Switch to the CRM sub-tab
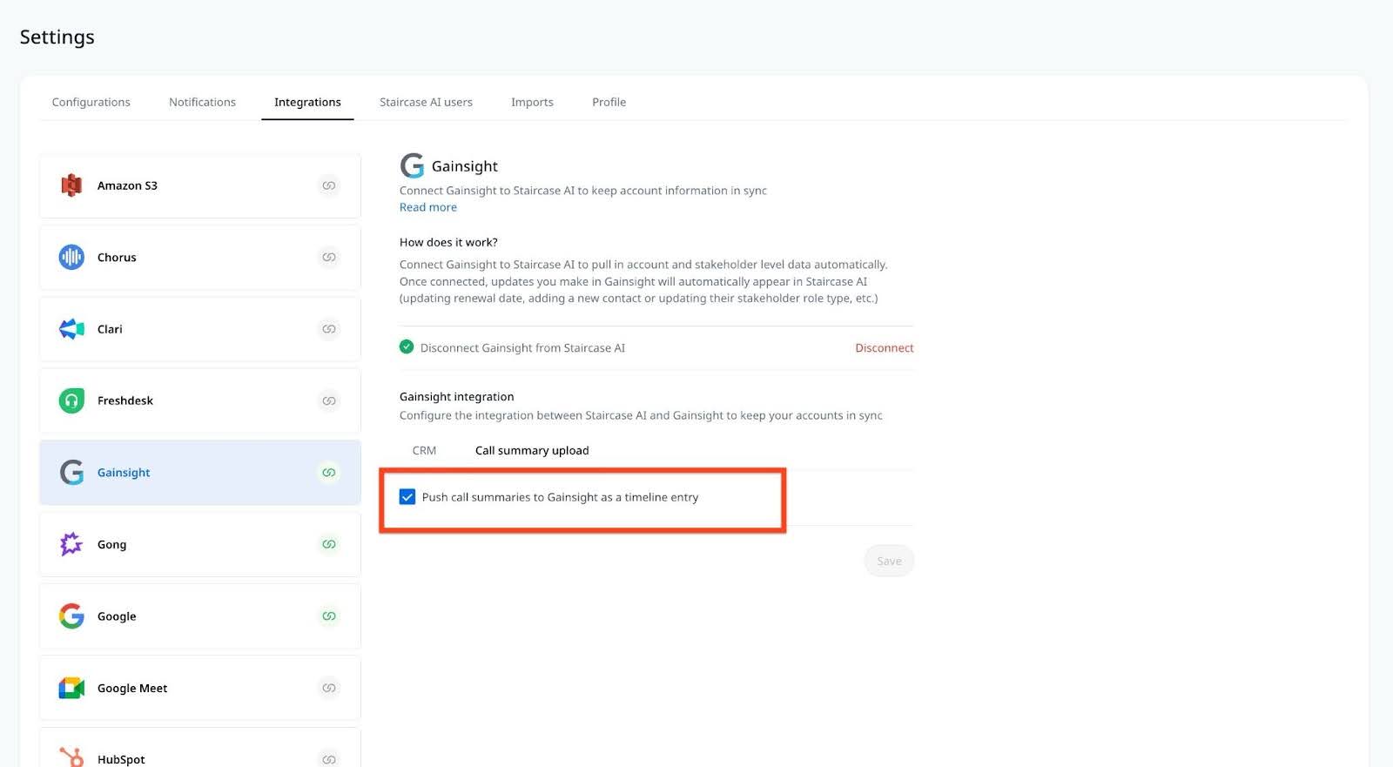The height and width of the screenshot is (767, 1393). pos(424,450)
